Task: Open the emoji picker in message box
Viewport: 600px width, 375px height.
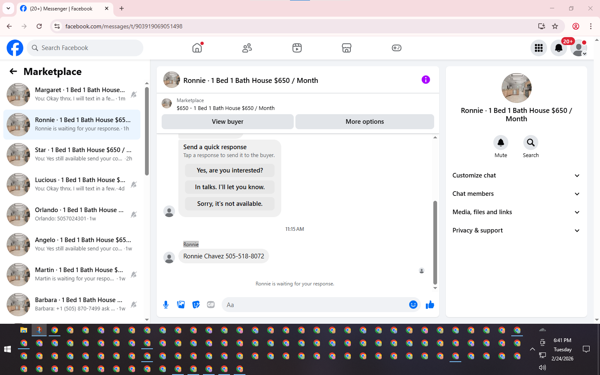Action: tap(413, 305)
